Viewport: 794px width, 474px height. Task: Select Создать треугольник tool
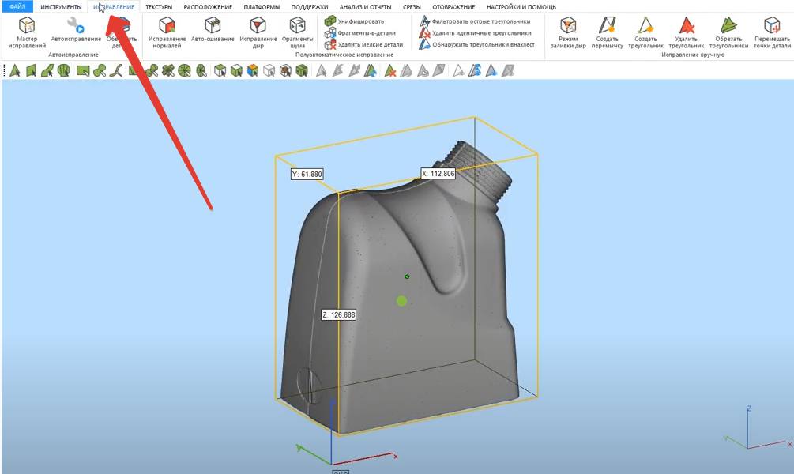645,31
